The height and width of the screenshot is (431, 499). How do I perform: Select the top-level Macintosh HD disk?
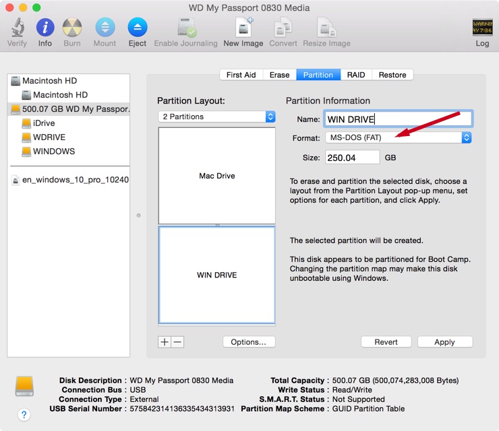point(68,81)
